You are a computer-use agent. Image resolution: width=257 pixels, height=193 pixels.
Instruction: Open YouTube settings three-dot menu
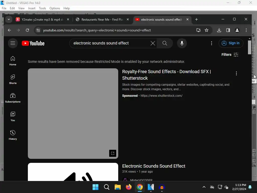tap(212, 43)
